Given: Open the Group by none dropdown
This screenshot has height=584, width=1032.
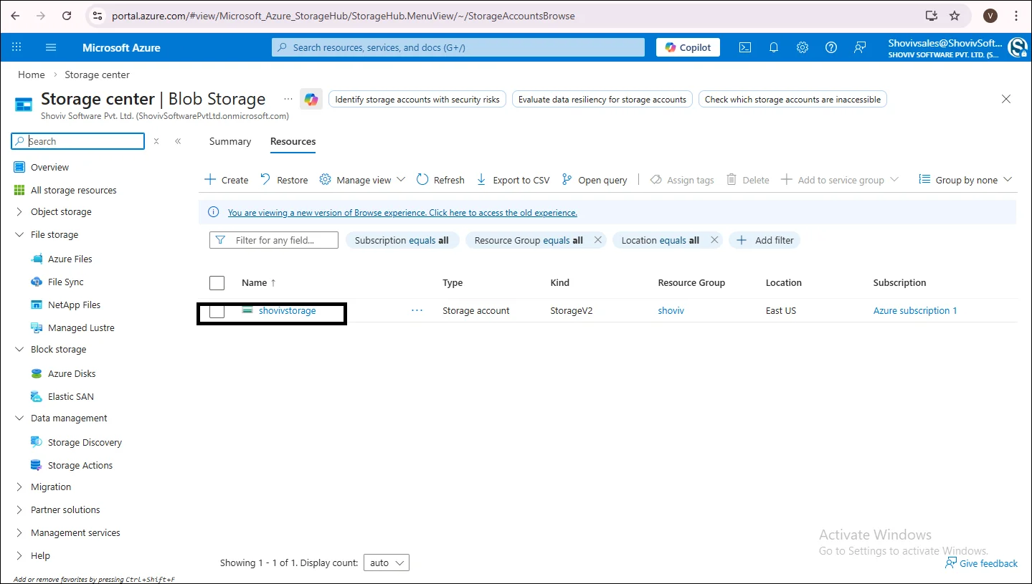Looking at the screenshot, I should 965,180.
